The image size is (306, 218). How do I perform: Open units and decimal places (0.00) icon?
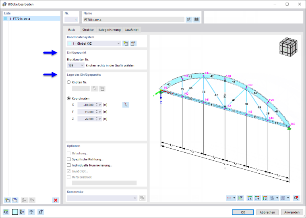pyautogui.click(x=6, y=212)
